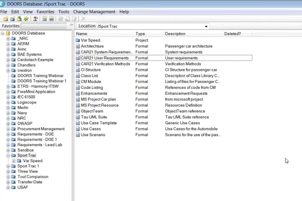302x201 pixels.
Task: Click the Tau UML Suite module icon
Action: pyautogui.click(x=78, y=117)
